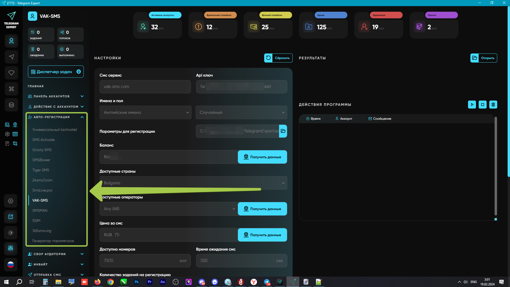Open the Permanent spam block card showing 25
510x287 pixels.
click(x=268, y=25)
